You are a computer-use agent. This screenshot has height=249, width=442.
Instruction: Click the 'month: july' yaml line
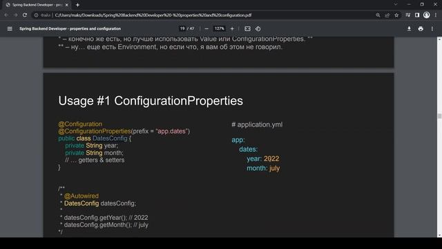coord(263,168)
